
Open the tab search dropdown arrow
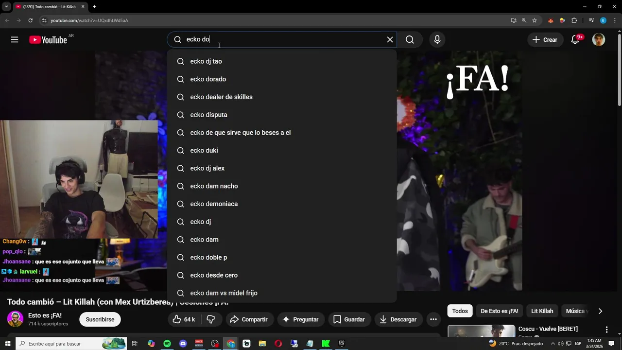point(6,6)
